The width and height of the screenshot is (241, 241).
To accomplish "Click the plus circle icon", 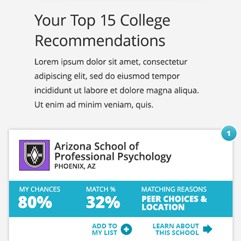I will [126, 229].
